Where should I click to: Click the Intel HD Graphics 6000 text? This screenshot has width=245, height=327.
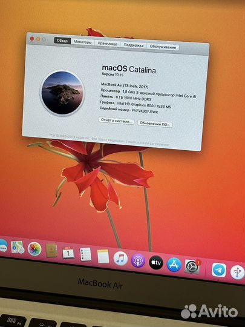pos(136,105)
